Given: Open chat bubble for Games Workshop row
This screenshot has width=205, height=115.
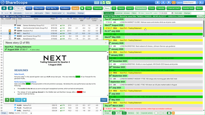Looking at the screenshot, I should [x=15, y=25].
